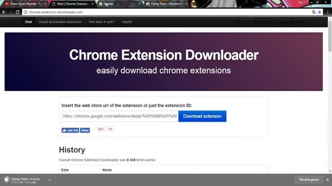This screenshot has height=186, width=332.
Task: Click the address bar URL
Action: tap(56, 12)
